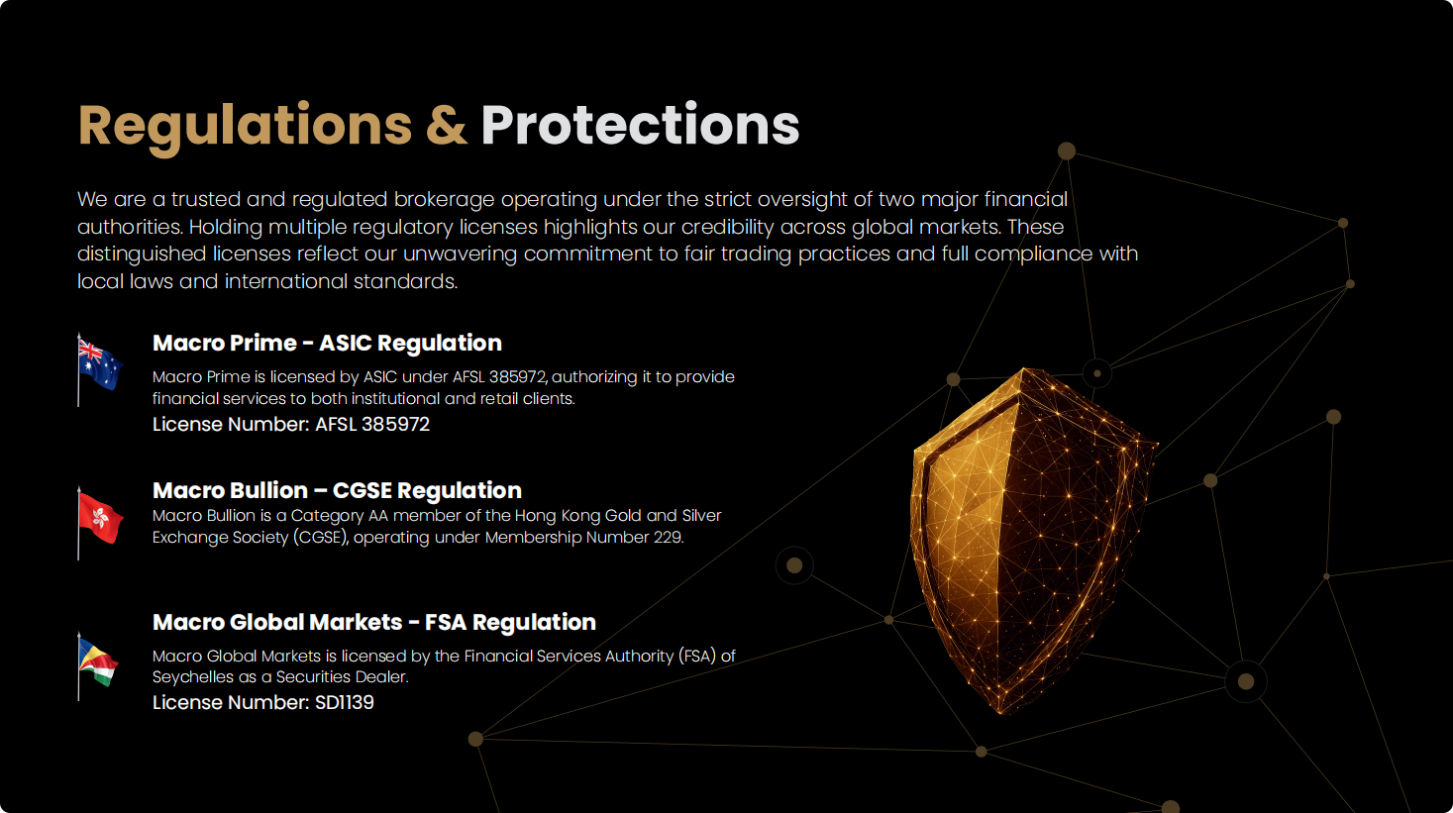Screen dimensions: 1453x813
Task: Select the Macro Prime - ASIC Regulation heading
Action: click(327, 344)
